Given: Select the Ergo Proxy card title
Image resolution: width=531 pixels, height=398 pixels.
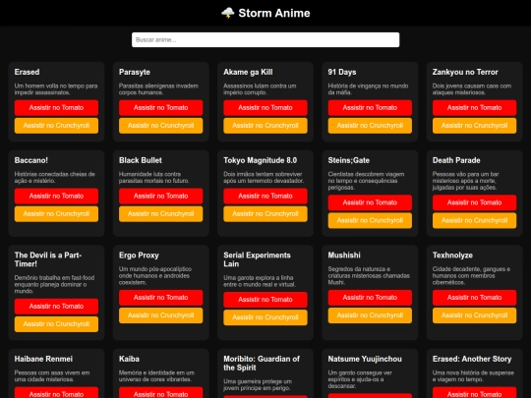Looking at the screenshot, I should click(x=139, y=256).
